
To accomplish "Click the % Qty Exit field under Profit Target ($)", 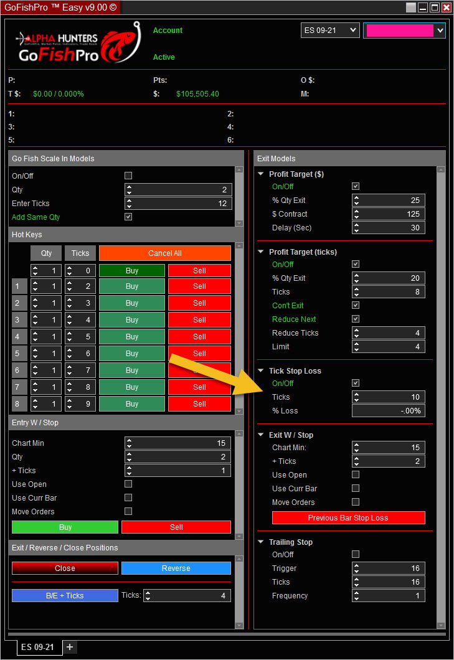I will (389, 200).
